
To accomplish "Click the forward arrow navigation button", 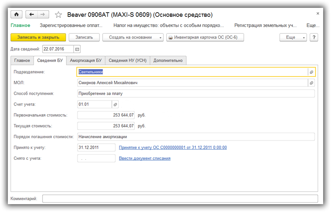I will pyautogui.click(x=43, y=15).
